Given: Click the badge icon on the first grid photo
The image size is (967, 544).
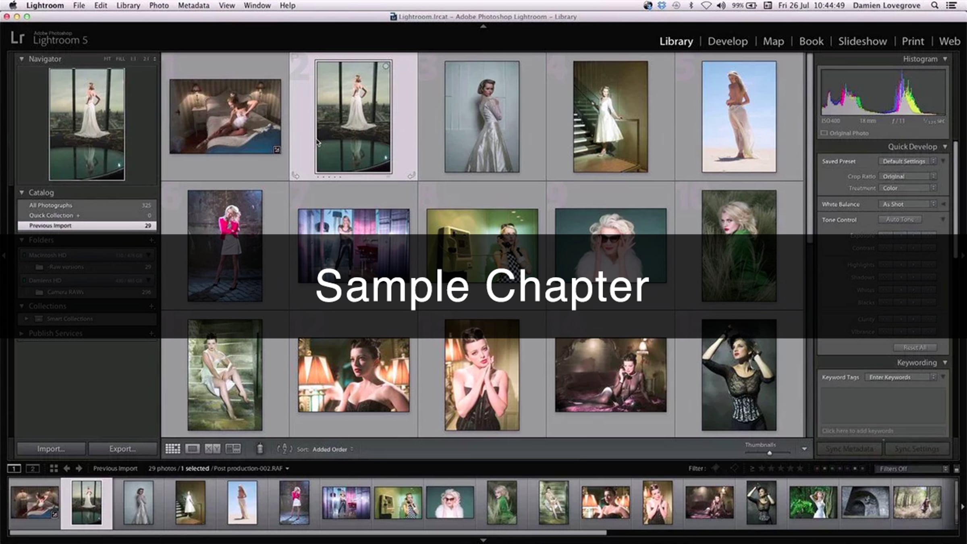Looking at the screenshot, I should 277,150.
